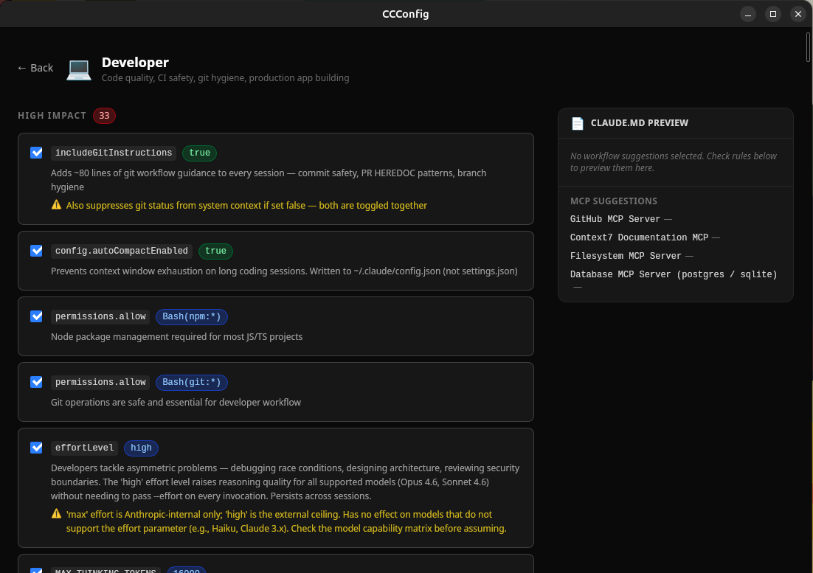Click the includeGitInstructions key label
Screen dimensions: 813x573
[x=114, y=153]
